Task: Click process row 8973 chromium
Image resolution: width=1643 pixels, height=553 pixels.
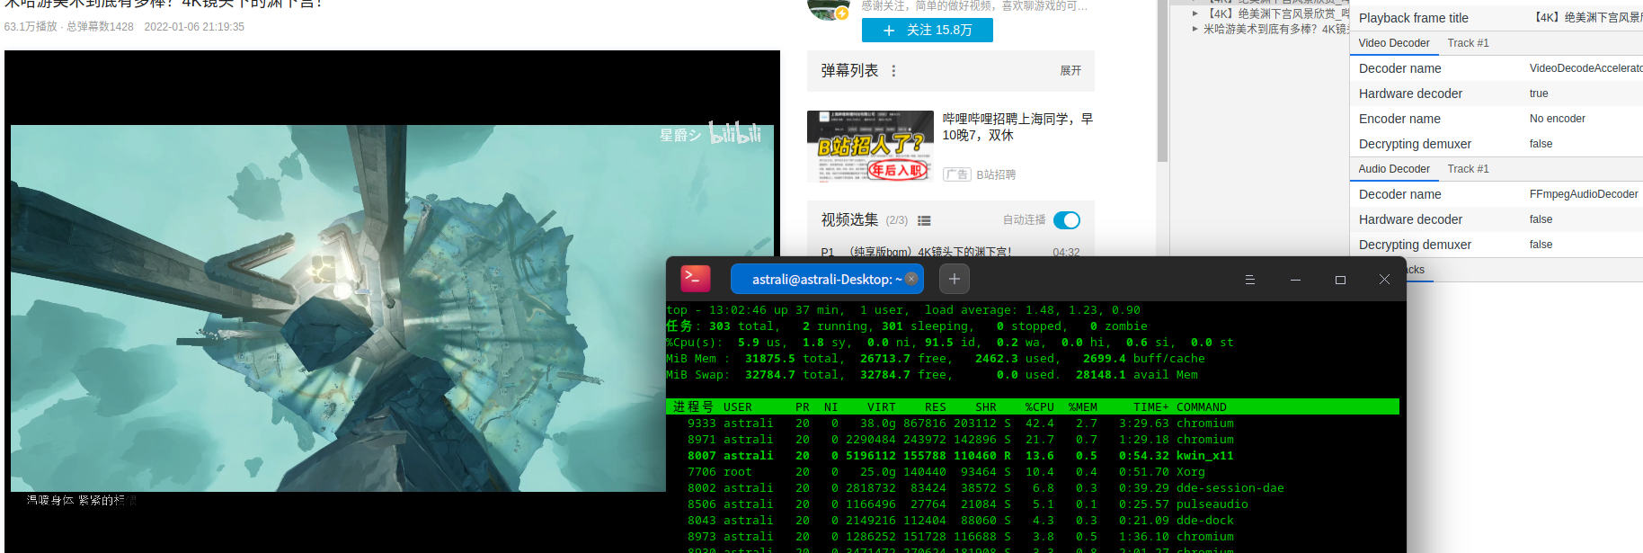Action: point(1033,537)
